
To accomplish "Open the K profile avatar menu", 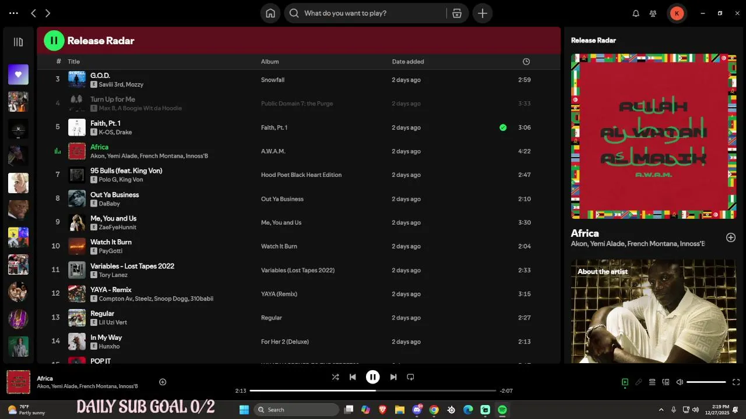I will coord(677,13).
